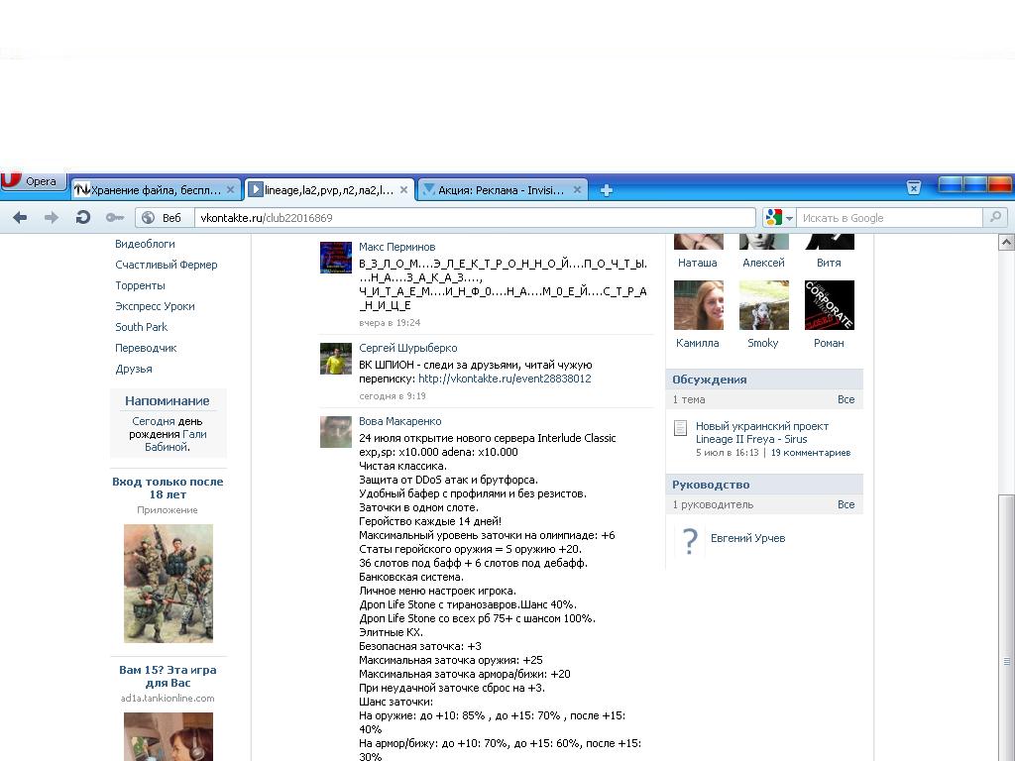The height and width of the screenshot is (761, 1015).
Task: Open the Opera menu button
Action: coord(34,181)
